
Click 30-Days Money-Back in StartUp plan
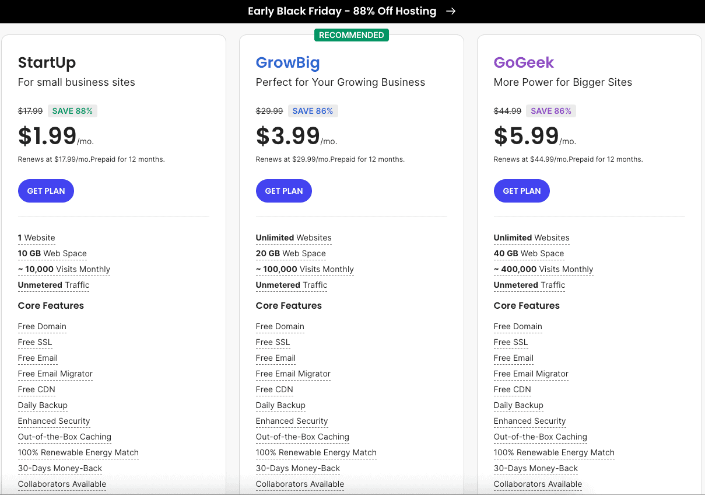pos(60,468)
